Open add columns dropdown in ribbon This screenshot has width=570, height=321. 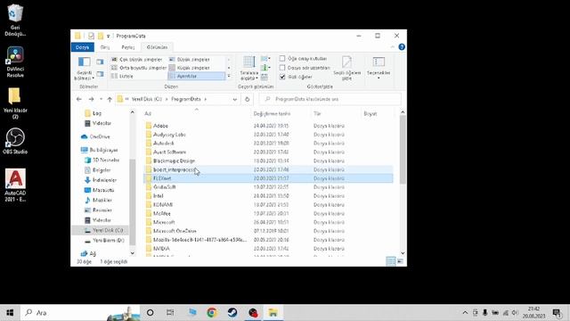[x=265, y=68]
